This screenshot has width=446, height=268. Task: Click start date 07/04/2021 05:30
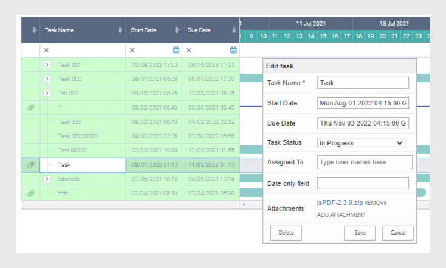[x=154, y=193]
